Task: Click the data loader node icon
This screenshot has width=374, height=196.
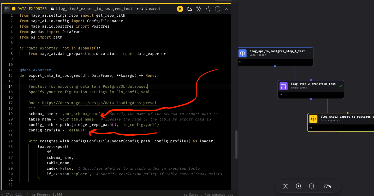Action: (x=242, y=53)
